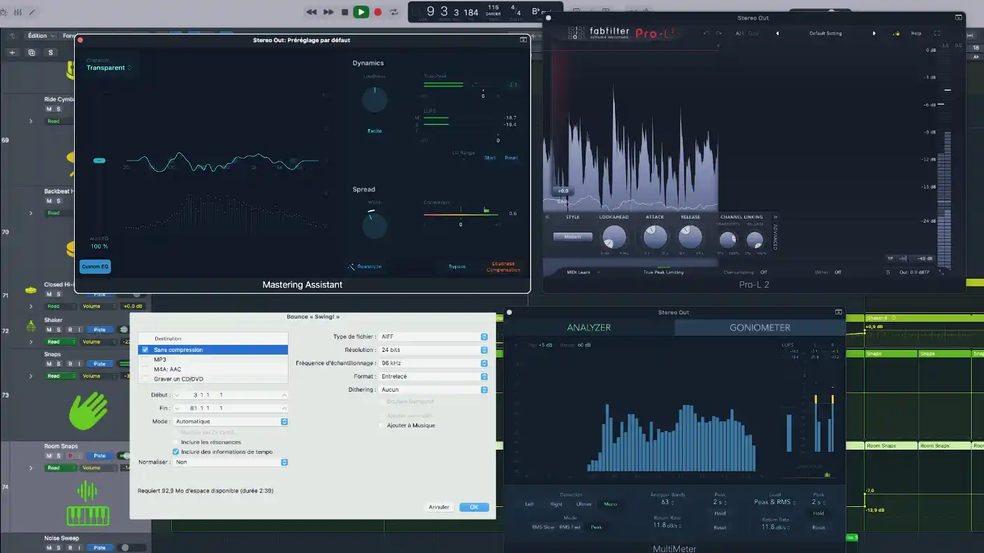
Task: Toggle Cycle mode in the transport
Action: [x=394, y=12]
